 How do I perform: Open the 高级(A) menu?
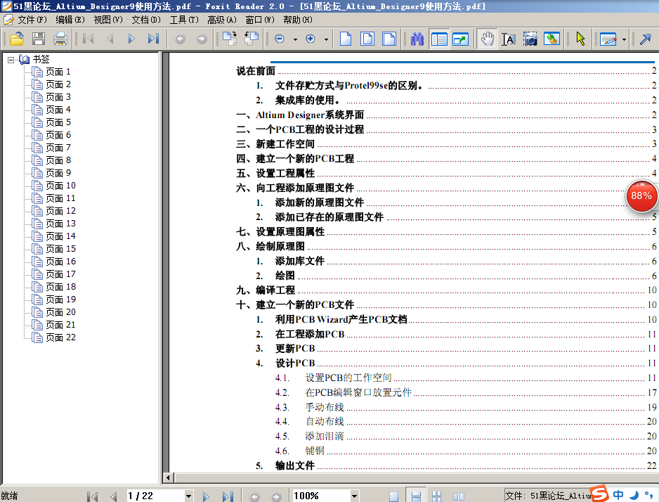point(221,20)
